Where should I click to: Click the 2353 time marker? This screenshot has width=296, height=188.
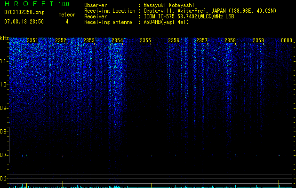(x=89, y=40)
